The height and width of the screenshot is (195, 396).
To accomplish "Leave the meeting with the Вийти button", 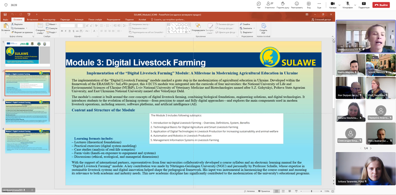I will 381,5.
